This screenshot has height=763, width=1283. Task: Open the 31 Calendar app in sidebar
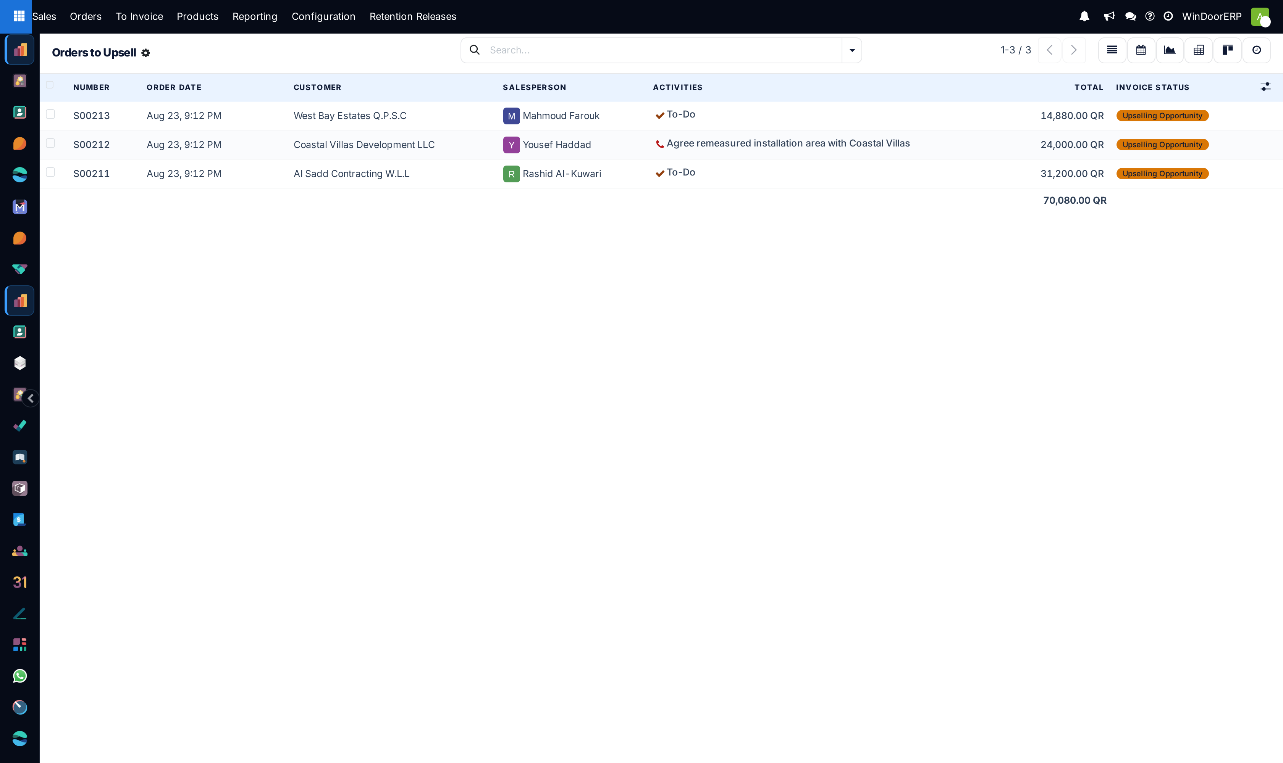tap(19, 582)
